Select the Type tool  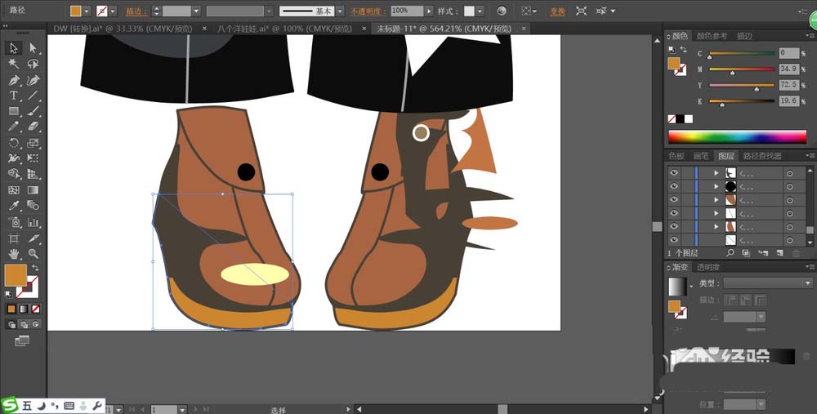[x=14, y=96]
